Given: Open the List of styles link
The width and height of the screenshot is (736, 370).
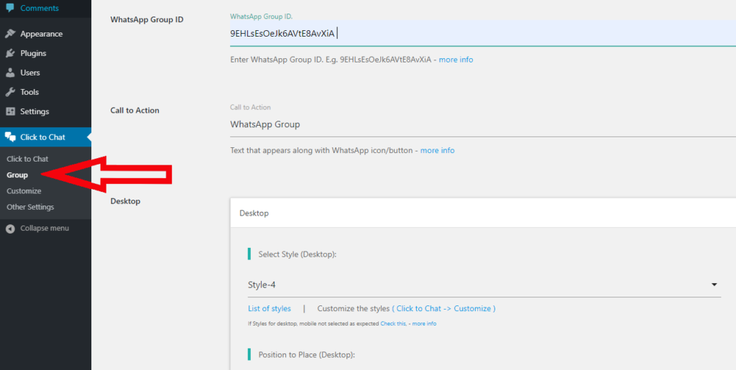Looking at the screenshot, I should point(270,308).
